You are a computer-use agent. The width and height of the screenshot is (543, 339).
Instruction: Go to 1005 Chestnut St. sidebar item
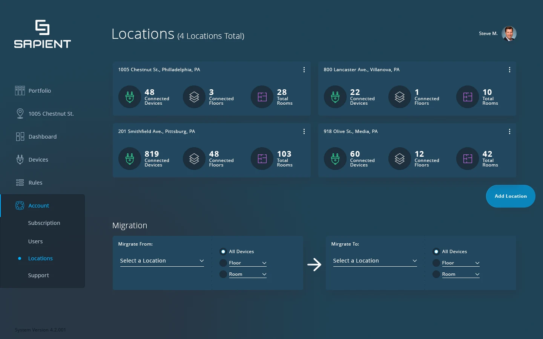[x=51, y=114]
